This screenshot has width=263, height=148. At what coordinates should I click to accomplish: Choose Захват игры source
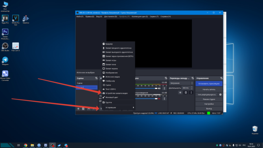pos(118,60)
